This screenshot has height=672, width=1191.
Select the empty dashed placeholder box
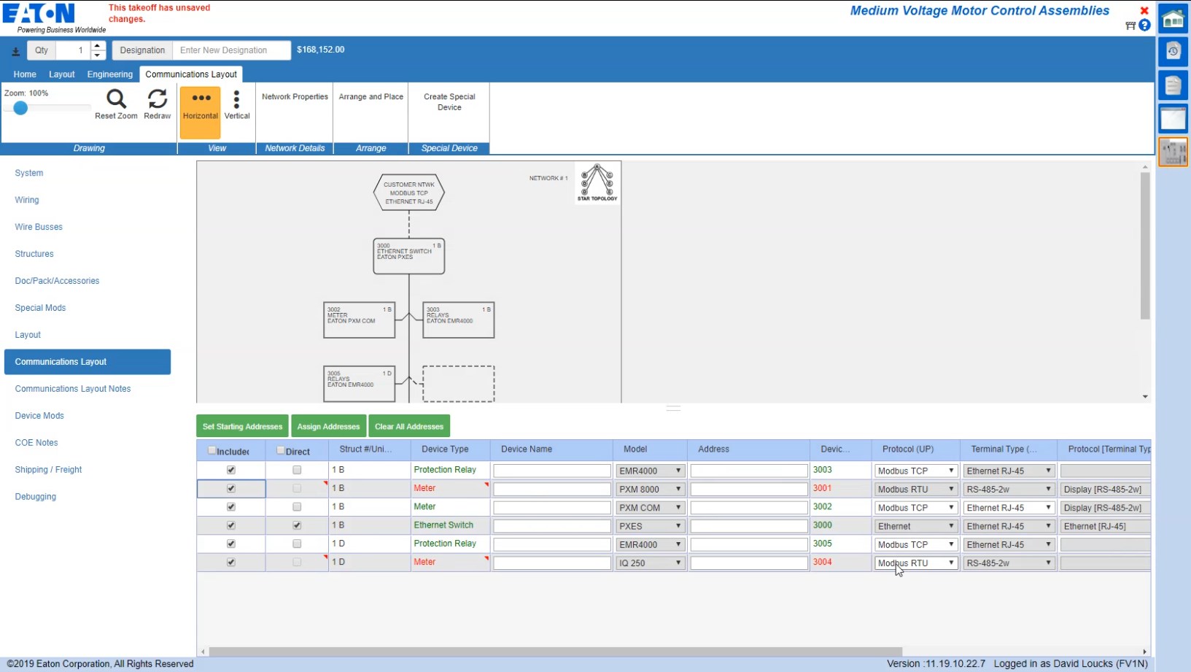click(459, 384)
